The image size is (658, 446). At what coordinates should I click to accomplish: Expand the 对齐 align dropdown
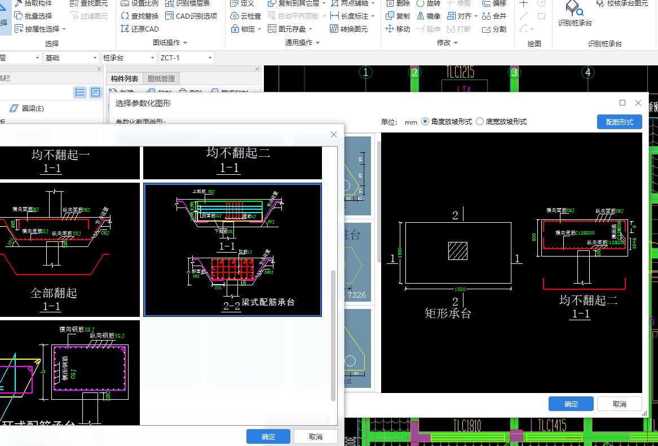click(476, 16)
